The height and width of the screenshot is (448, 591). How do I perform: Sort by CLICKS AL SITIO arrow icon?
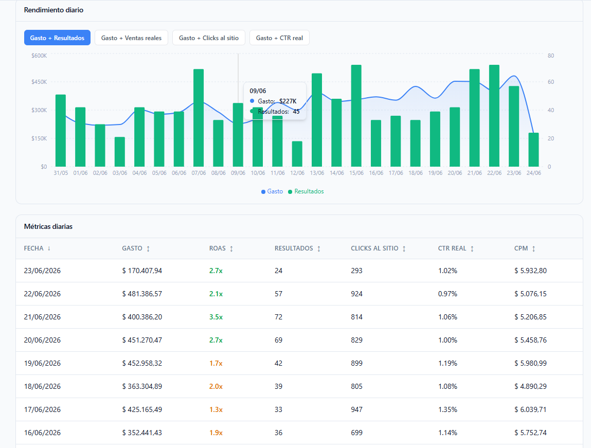pos(404,248)
